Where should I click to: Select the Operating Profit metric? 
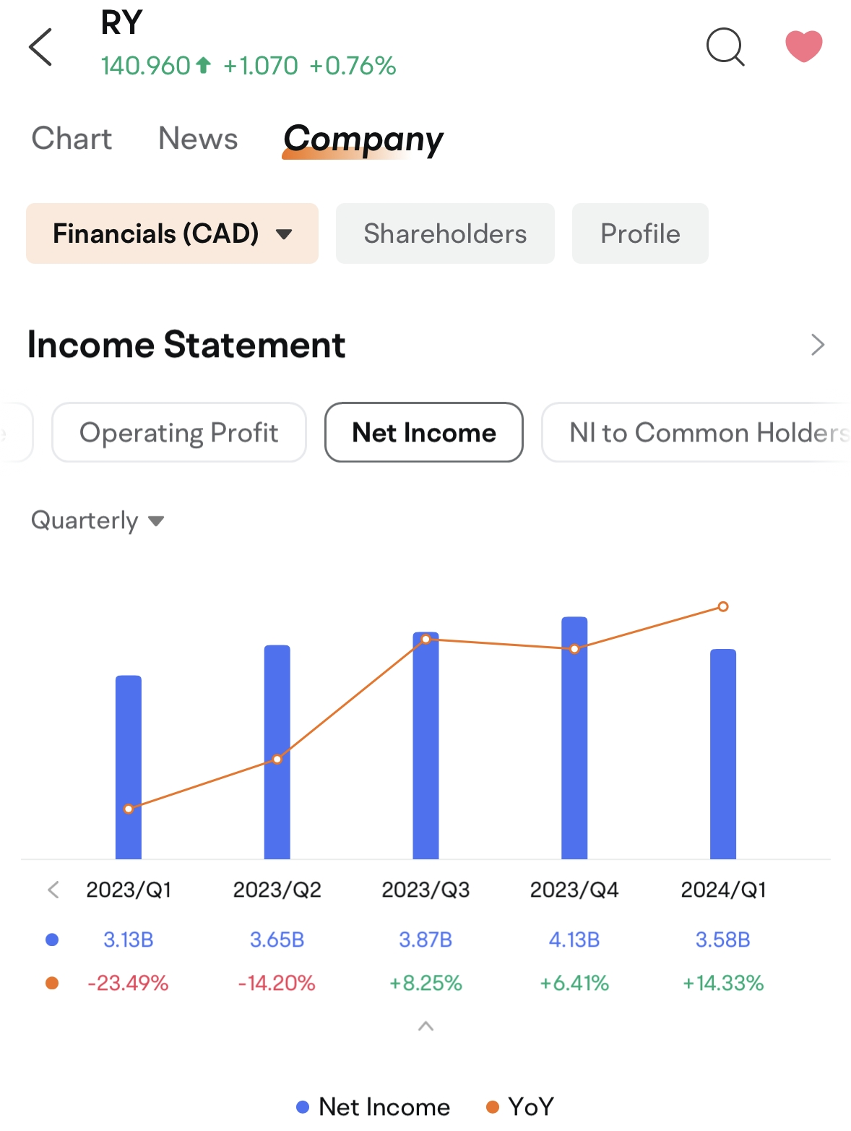coord(178,433)
